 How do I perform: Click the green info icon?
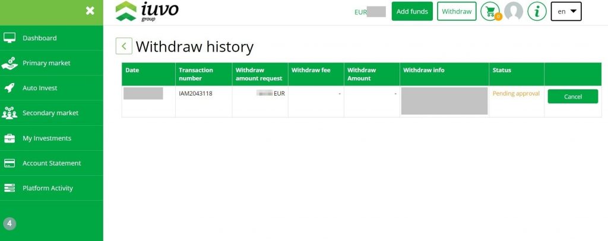537,11
